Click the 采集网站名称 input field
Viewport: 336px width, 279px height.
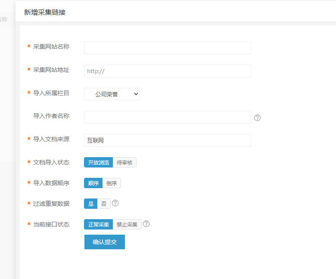tap(168, 48)
